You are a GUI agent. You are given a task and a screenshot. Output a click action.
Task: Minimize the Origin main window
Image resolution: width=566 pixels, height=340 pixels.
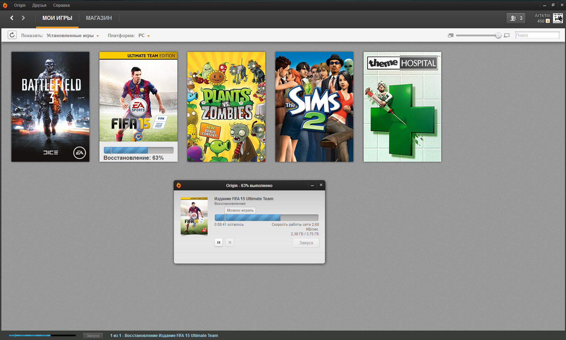tap(544, 5)
